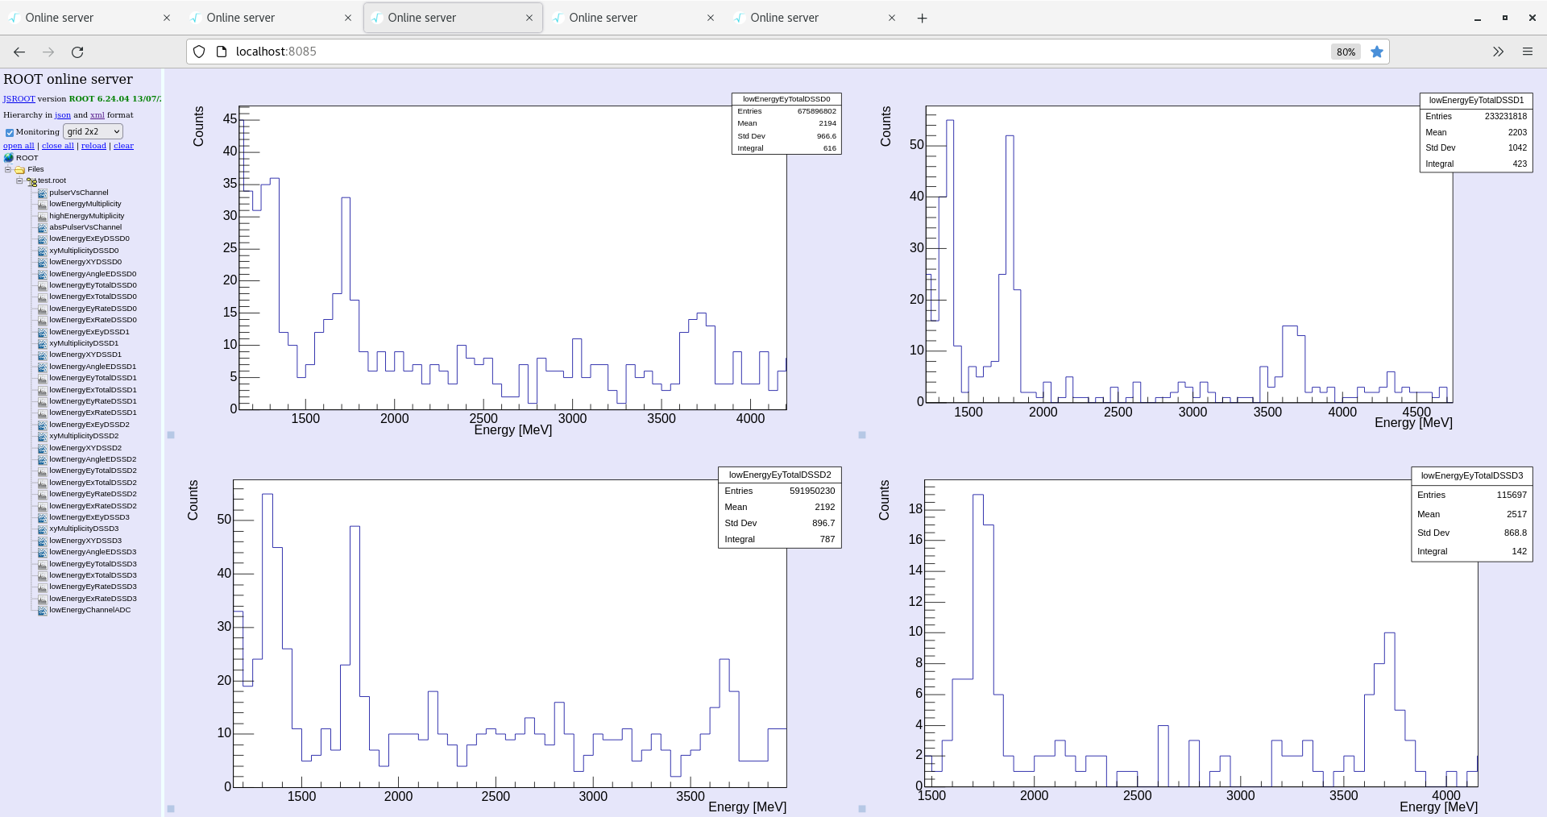This screenshot has height=817, width=1547.
Task: Collapse the Files tree node
Action: 8,170
